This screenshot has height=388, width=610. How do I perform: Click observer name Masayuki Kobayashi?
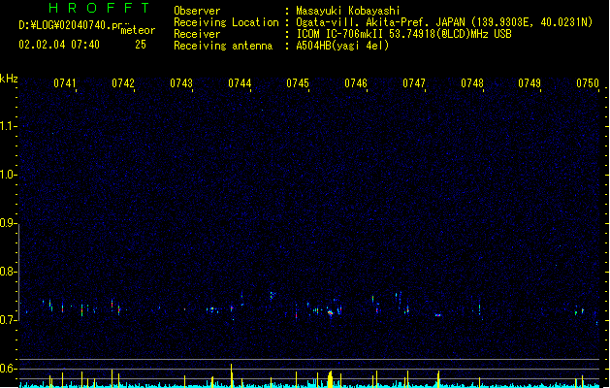point(348,11)
